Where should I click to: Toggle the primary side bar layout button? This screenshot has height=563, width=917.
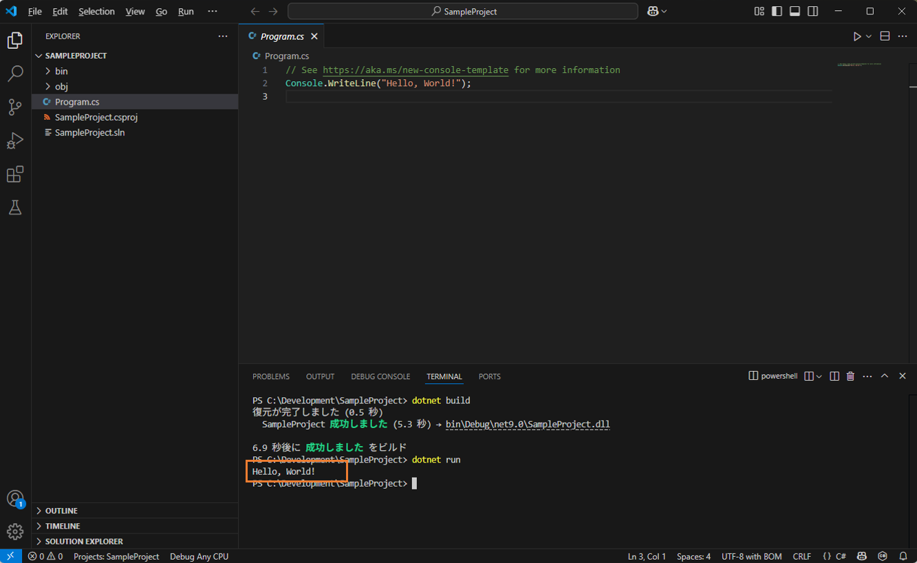[x=777, y=12]
